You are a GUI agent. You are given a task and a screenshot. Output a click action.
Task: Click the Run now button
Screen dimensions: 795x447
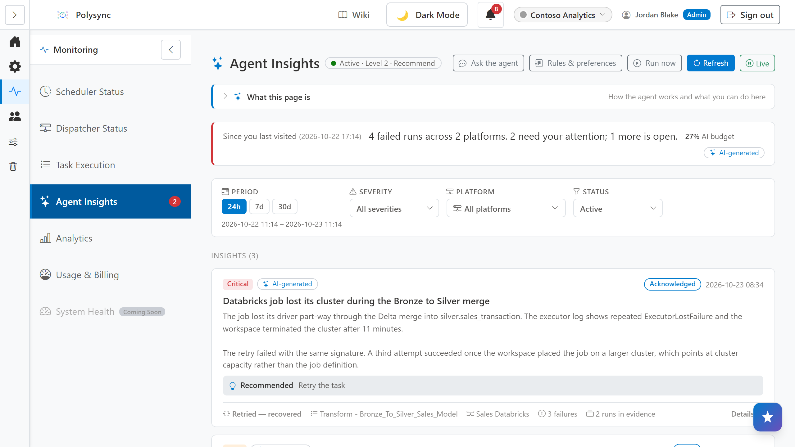[654, 63]
